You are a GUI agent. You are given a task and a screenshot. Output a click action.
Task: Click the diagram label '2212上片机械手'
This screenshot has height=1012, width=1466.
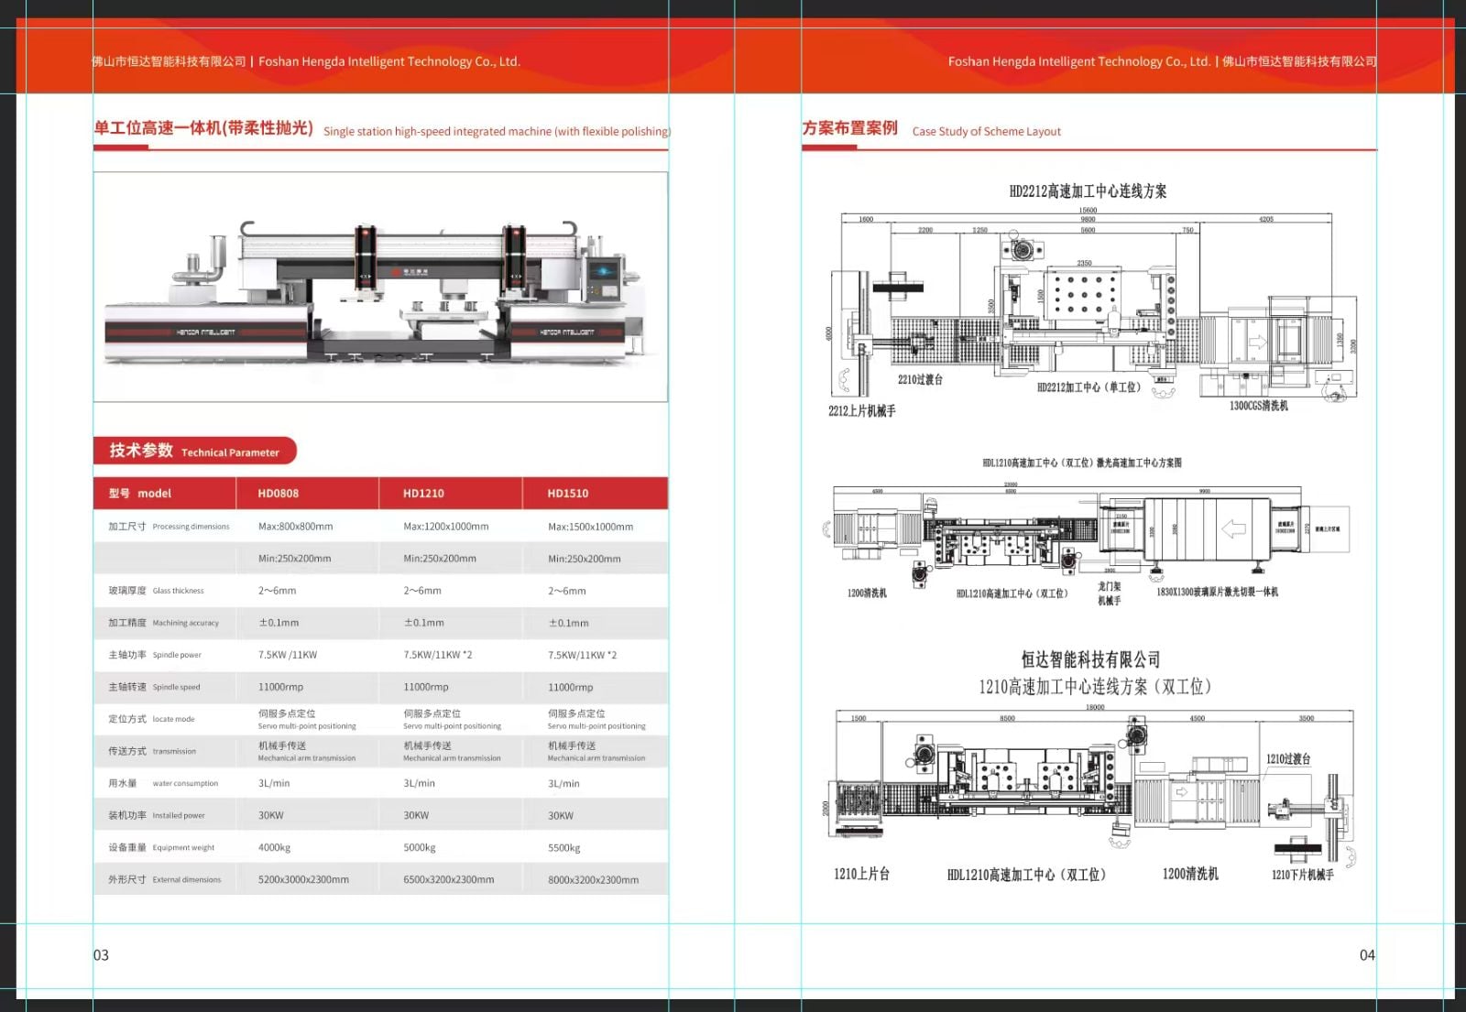click(862, 411)
